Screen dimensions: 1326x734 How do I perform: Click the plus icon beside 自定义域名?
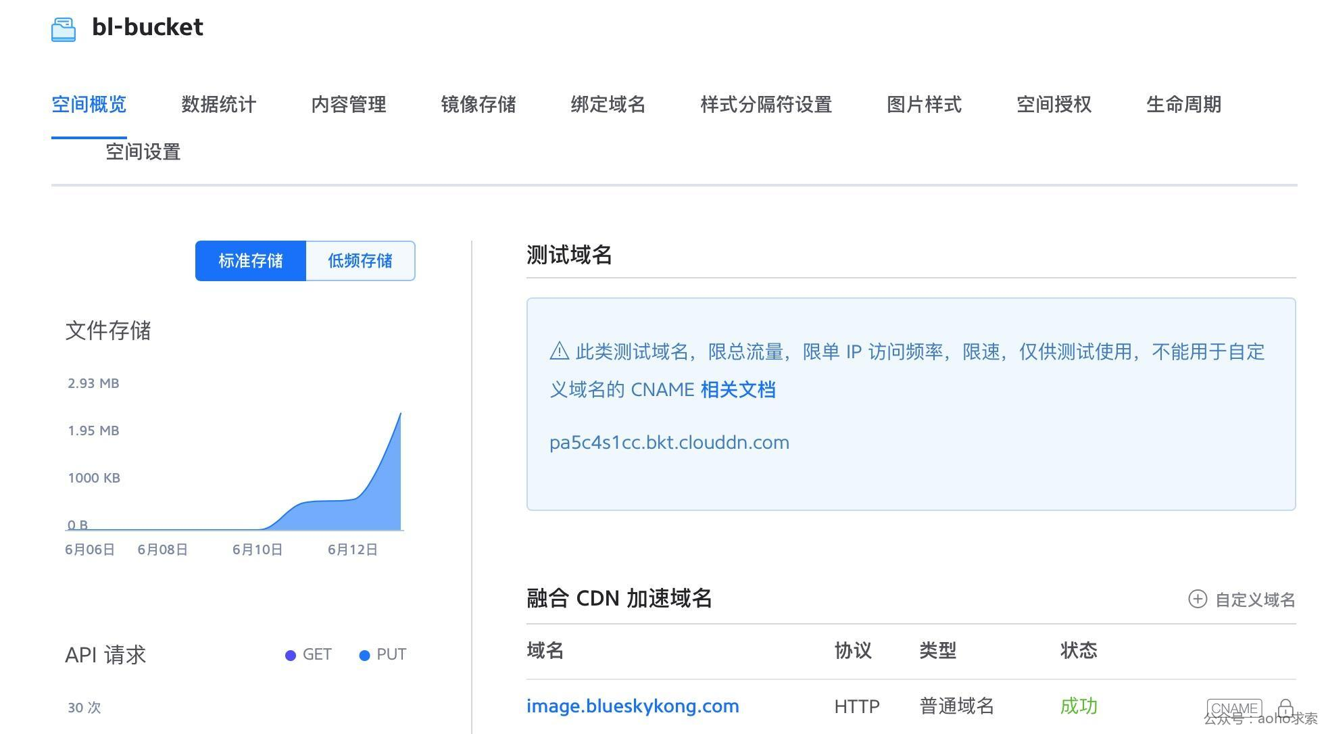[1197, 599]
